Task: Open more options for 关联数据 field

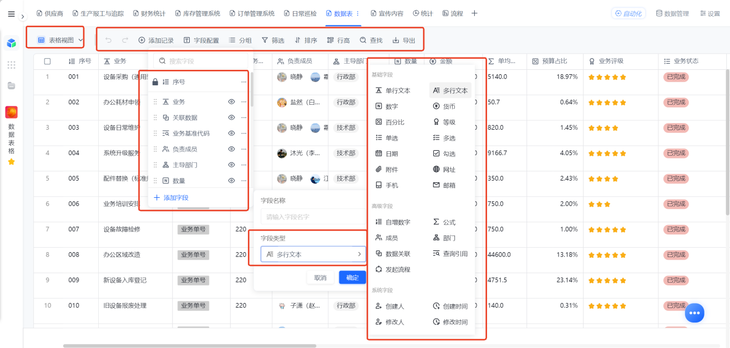Action: (244, 117)
